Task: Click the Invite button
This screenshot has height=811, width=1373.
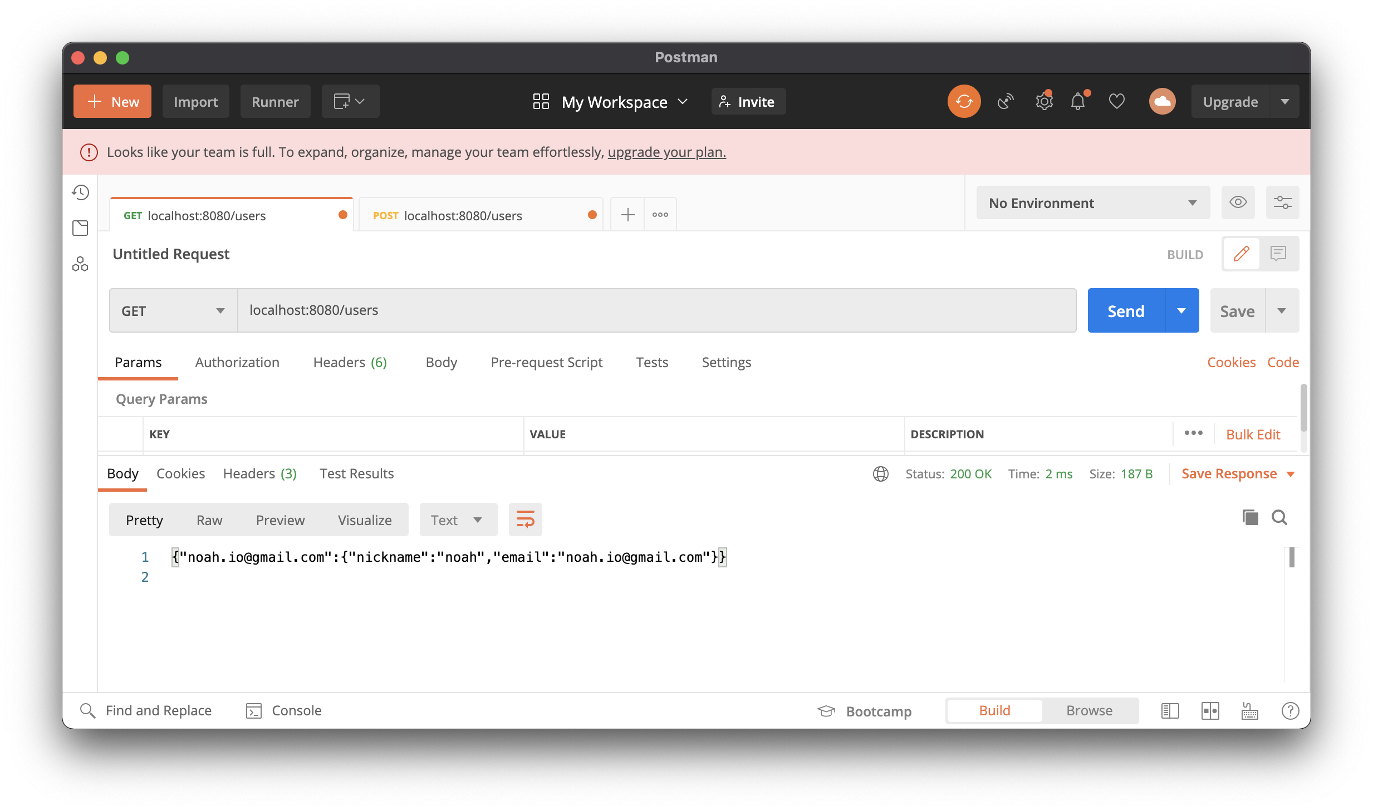Action: pos(748,101)
